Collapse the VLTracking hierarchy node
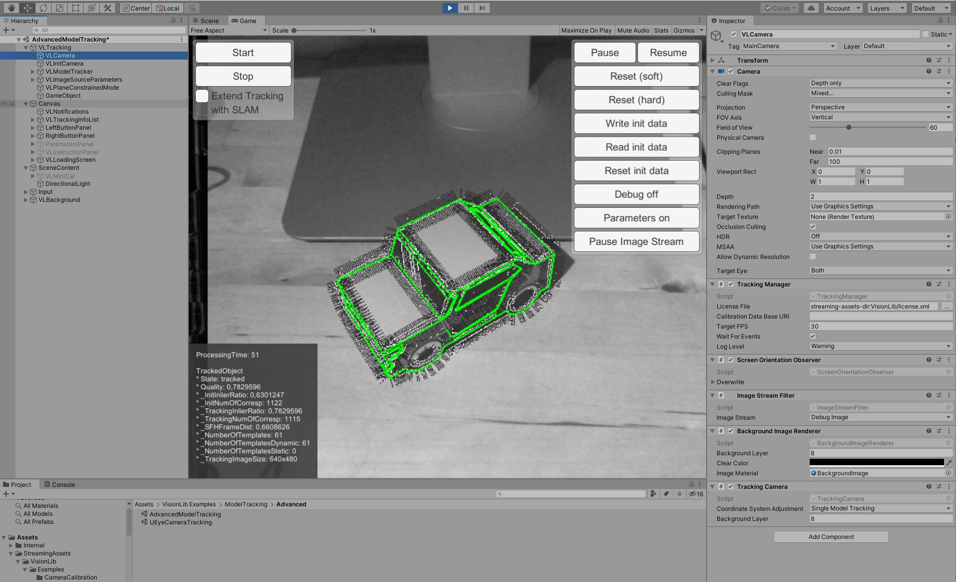Viewport: 956px width, 582px height. 26,48
